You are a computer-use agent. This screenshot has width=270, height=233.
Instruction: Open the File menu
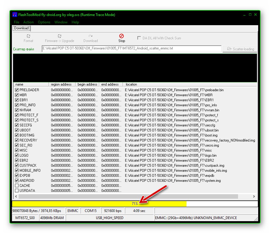(17, 22)
